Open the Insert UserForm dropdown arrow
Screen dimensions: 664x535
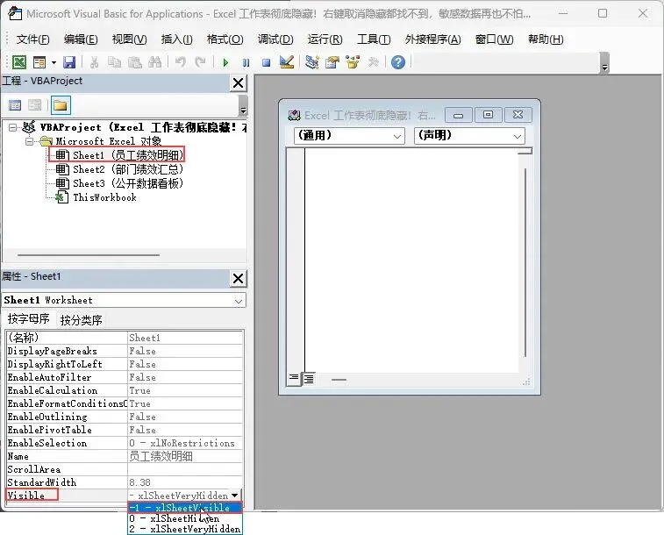tap(54, 62)
